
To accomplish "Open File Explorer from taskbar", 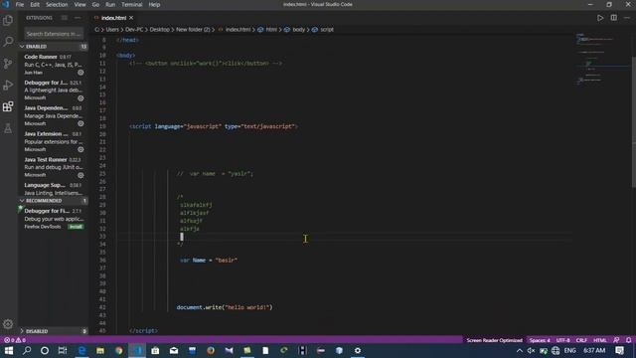I will coord(100,351).
